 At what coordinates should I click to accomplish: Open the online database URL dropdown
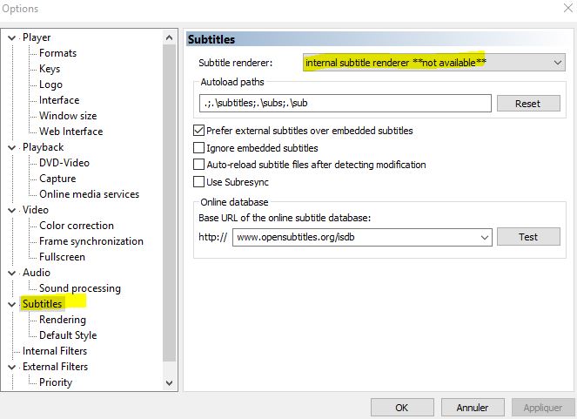(x=485, y=238)
